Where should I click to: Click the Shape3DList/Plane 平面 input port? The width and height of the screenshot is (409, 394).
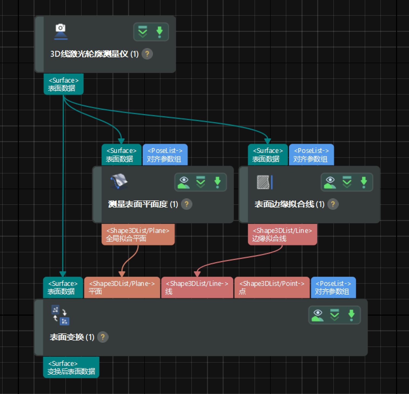click(x=122, y=288)
